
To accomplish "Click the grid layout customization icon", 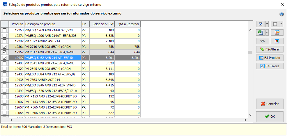I will pyautogui.click(x=277, y=32).
